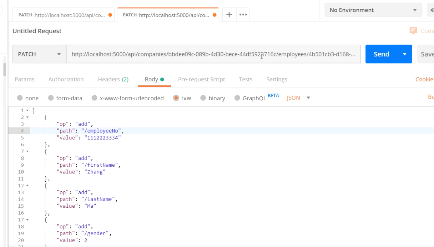Screen dimensions: 434x247
Task: Open the three-dots tab options menu
Action: coord(243,15)
